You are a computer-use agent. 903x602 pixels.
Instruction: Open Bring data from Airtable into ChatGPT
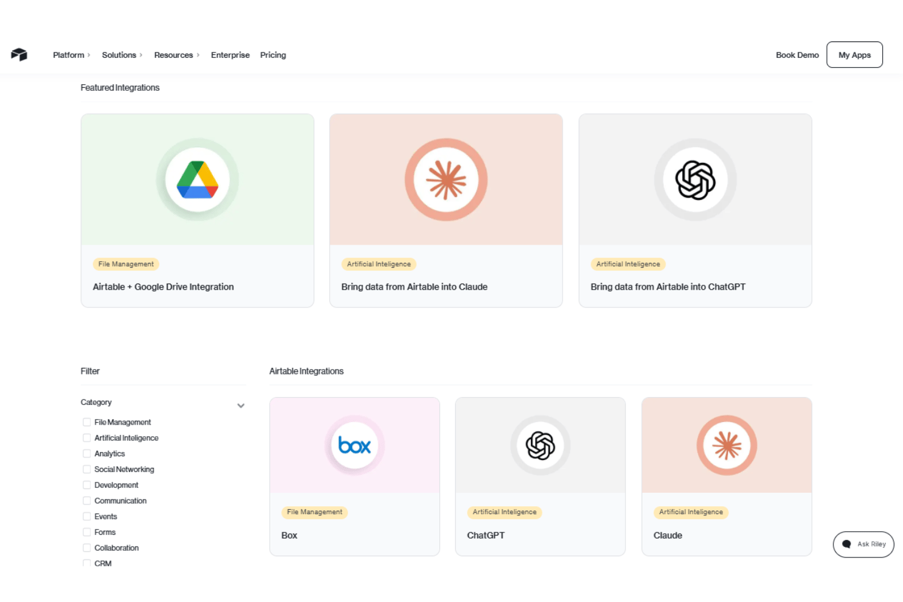(667, 287)
